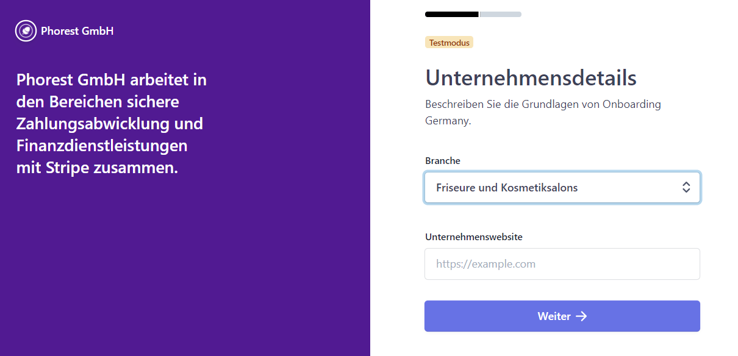The image size is (738, 356).
Task: Click the Phorest circular logo icon
Action: click(26, 30)
